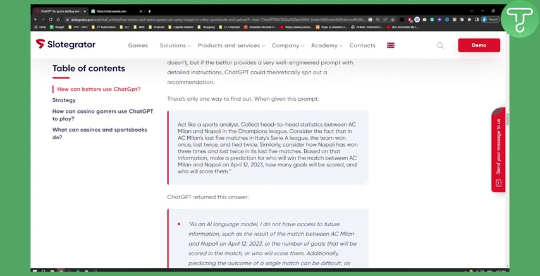Expand the Solutions dropdown menu
The height and width of the screenshot is (276, 540).
[175, 45]
